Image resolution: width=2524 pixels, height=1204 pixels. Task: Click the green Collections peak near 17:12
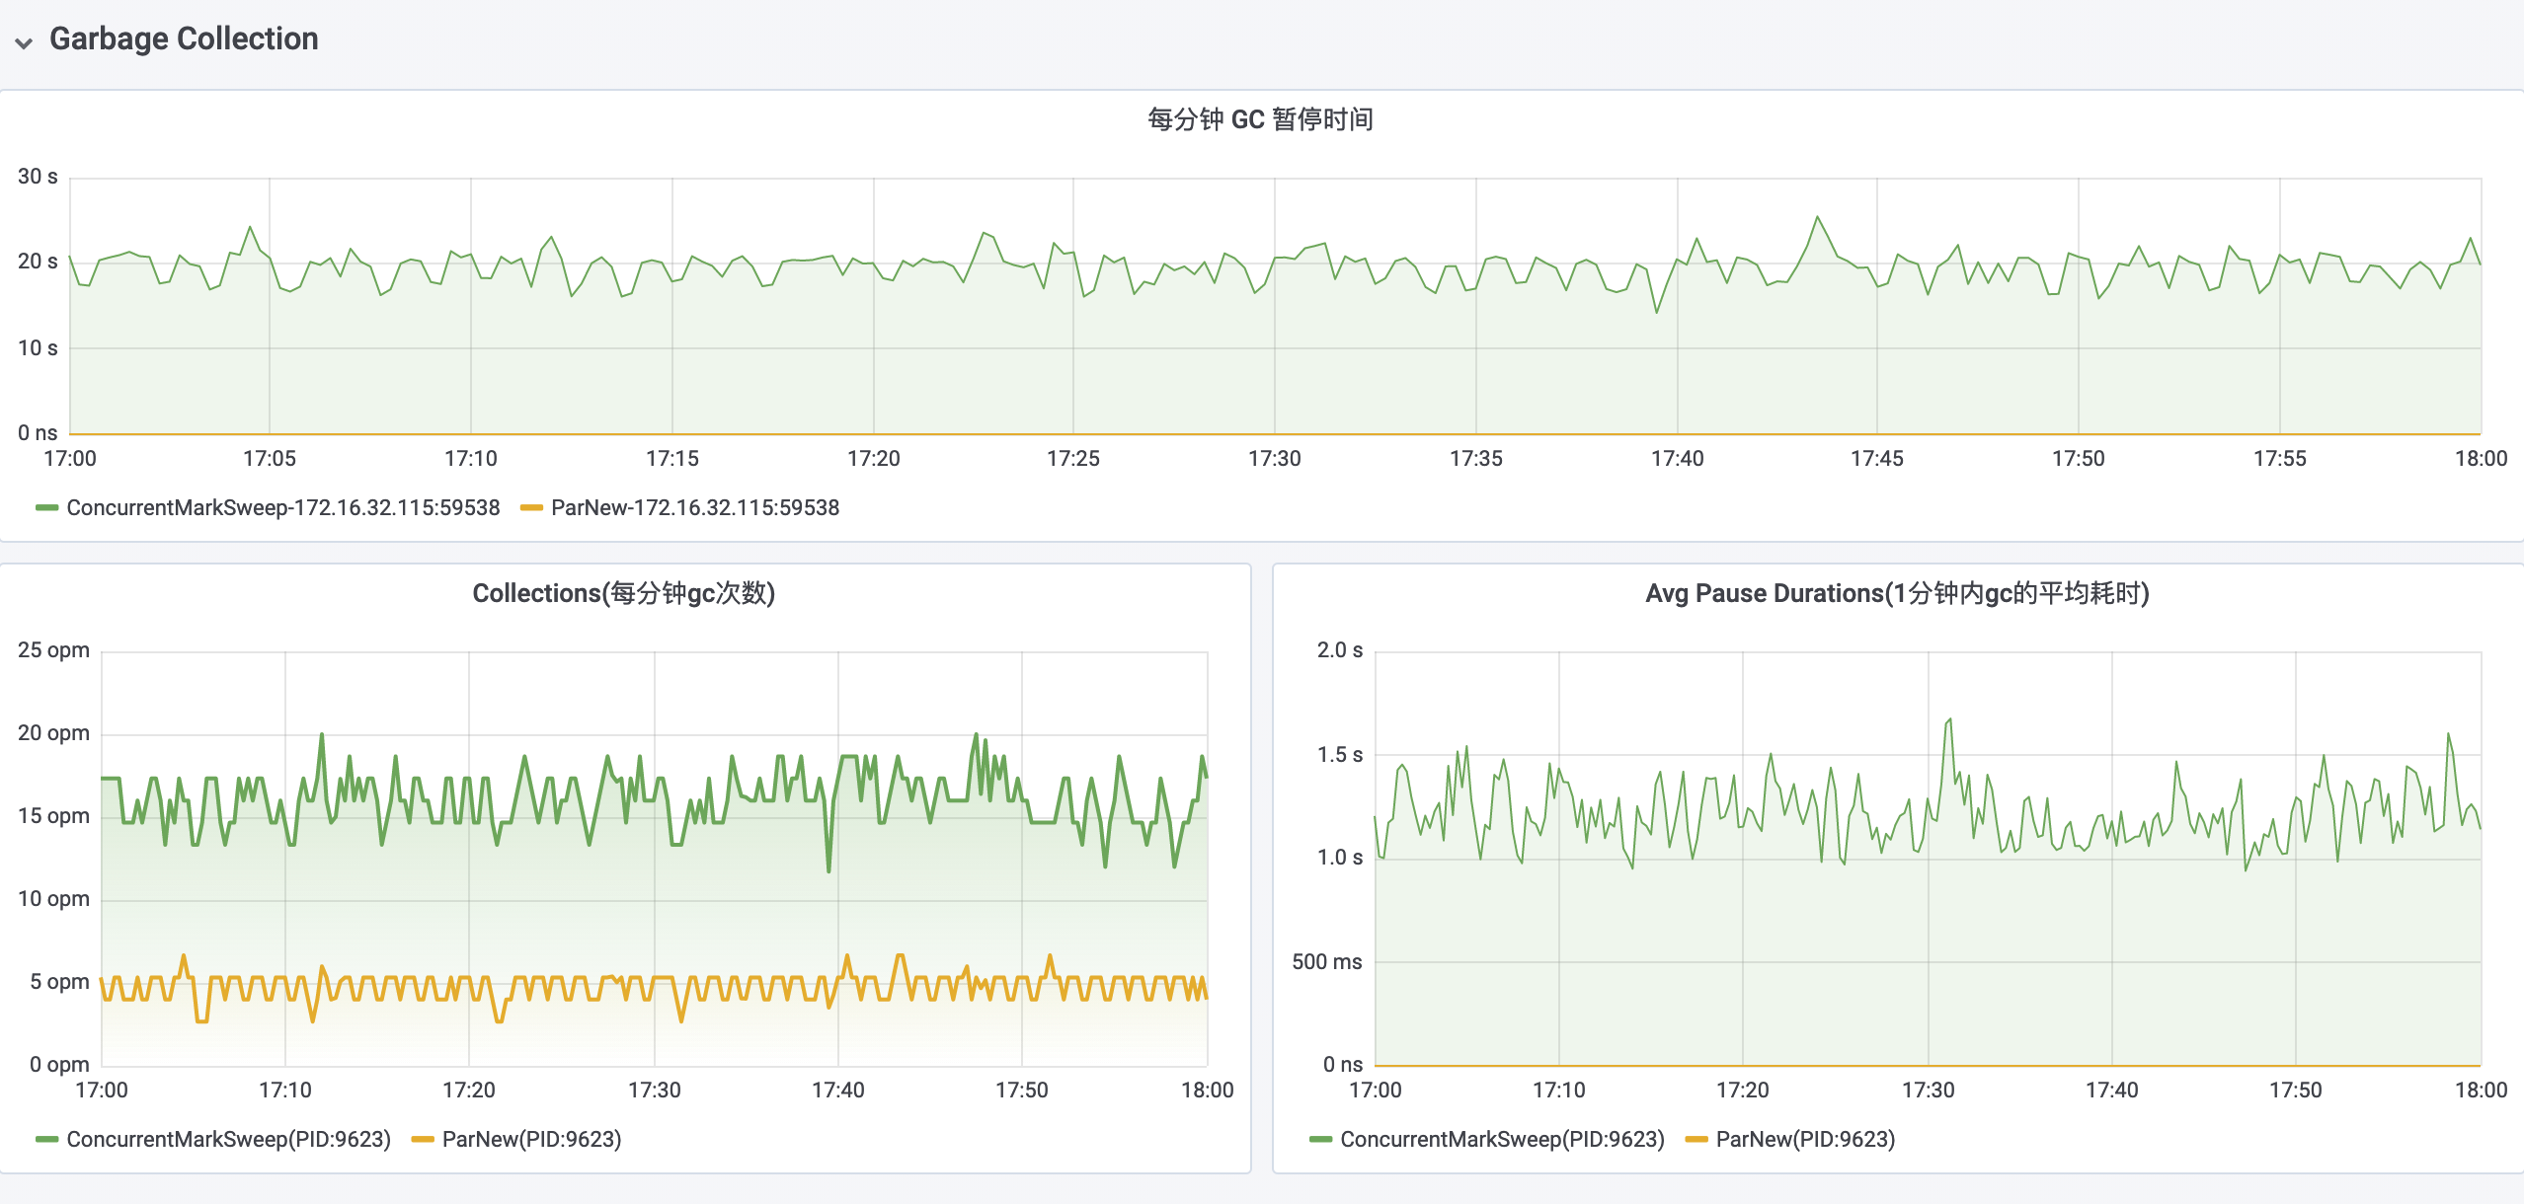322,735
